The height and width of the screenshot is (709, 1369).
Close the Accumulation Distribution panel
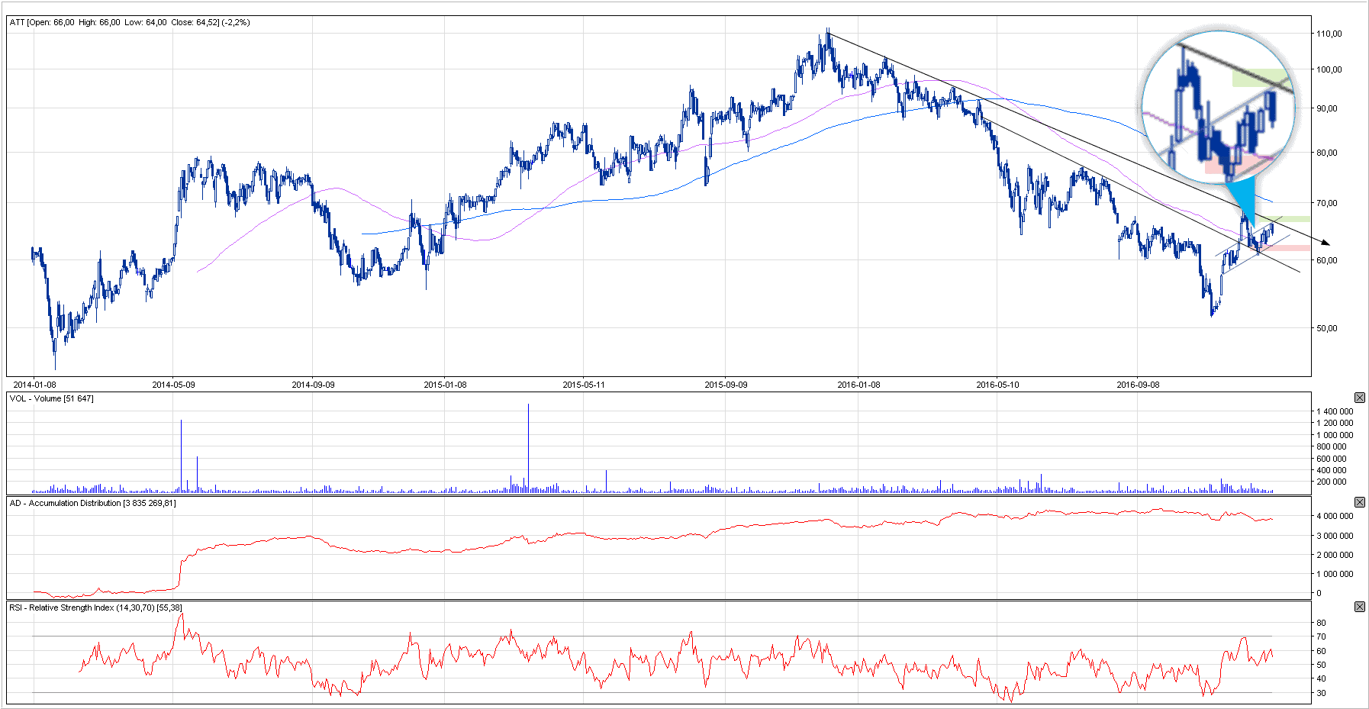click(x=1359, y=502)
